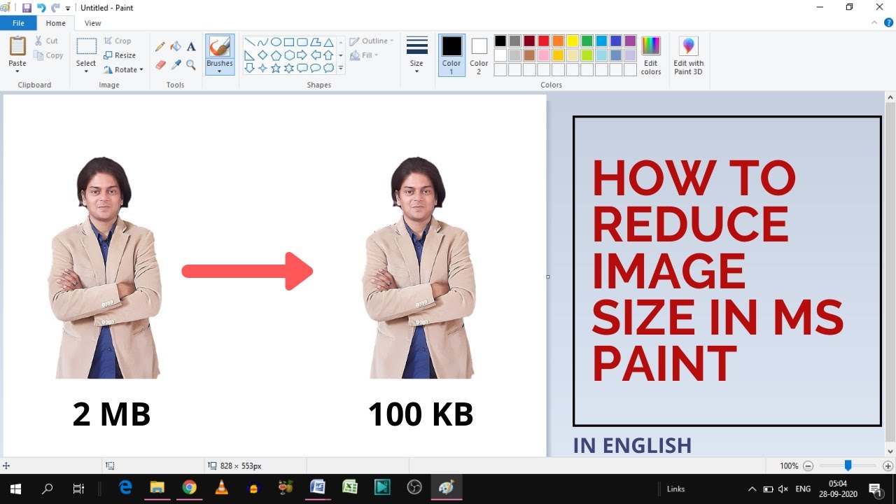Open Google Chrome from the taskbar
The image size is (896, 504).
pyautogui.click(x=189, y=488)
